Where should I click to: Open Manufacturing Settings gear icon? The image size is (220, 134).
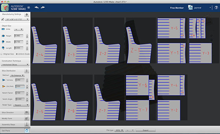pyautogui.click(x=27, y=14)
